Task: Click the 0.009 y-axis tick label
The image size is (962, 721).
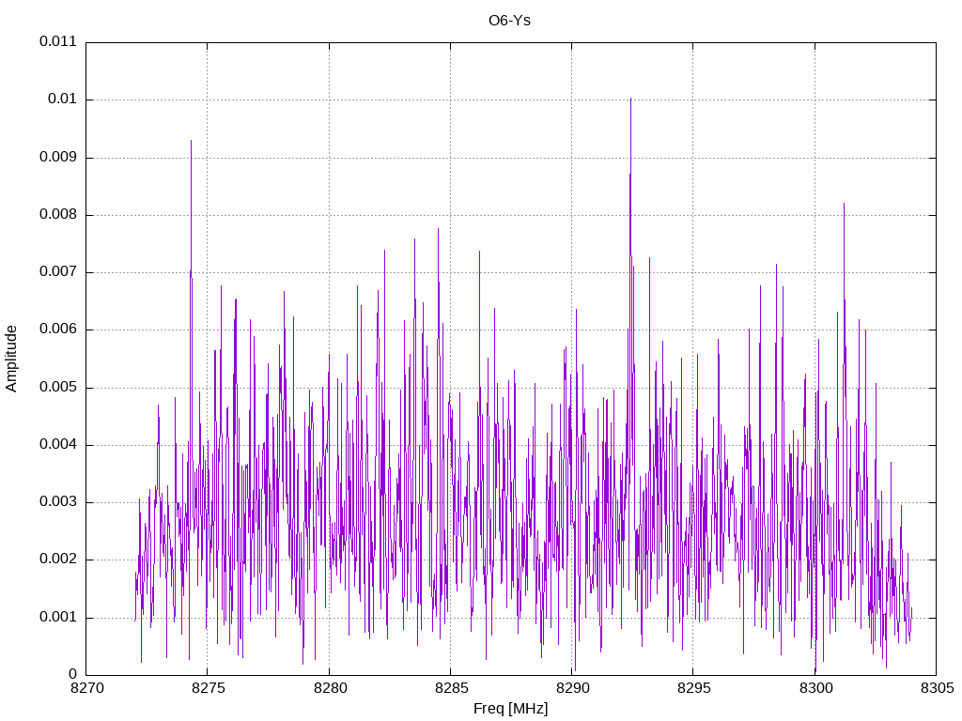Action: click(x=58, y=157)
